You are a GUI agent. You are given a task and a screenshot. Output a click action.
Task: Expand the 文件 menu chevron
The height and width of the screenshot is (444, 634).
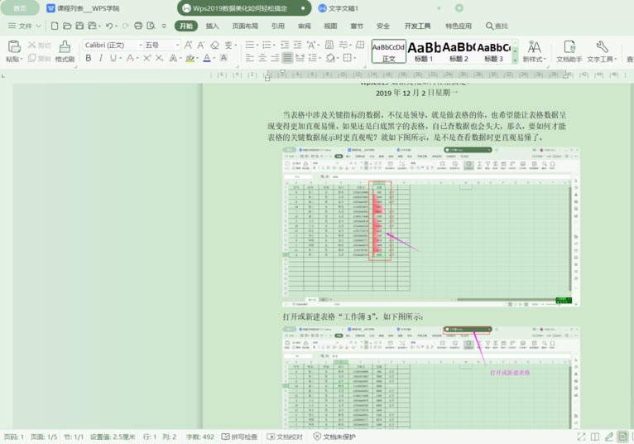pyautogui.click(x=38, y=26)
